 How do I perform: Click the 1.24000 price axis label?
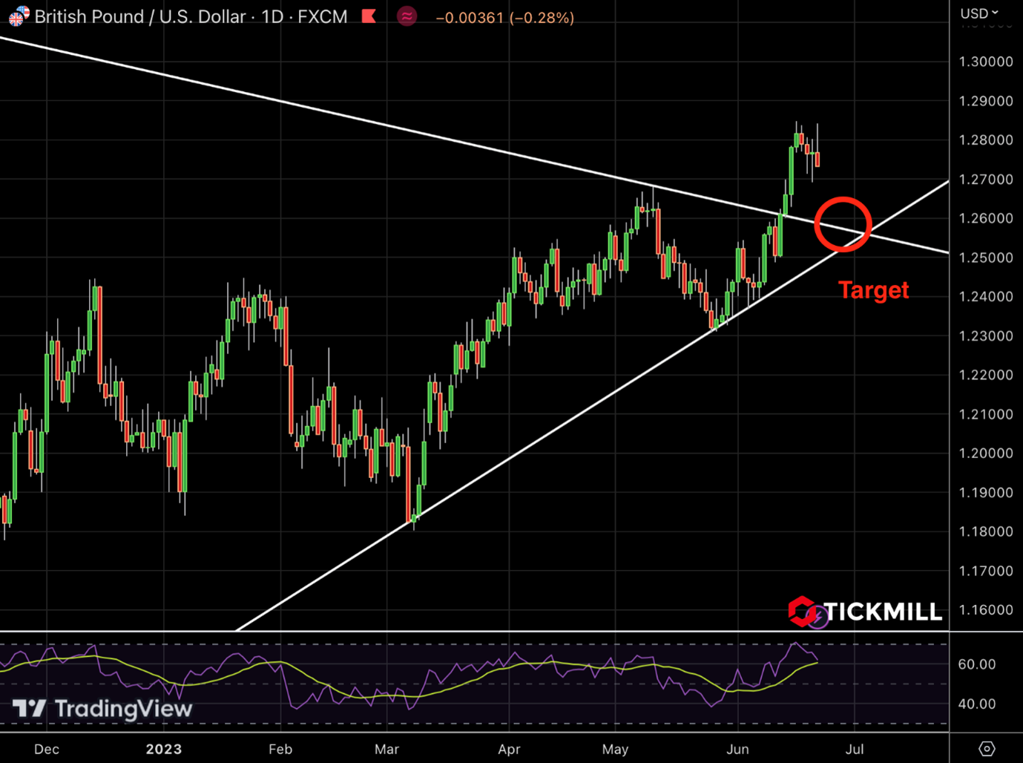point(986,296)
